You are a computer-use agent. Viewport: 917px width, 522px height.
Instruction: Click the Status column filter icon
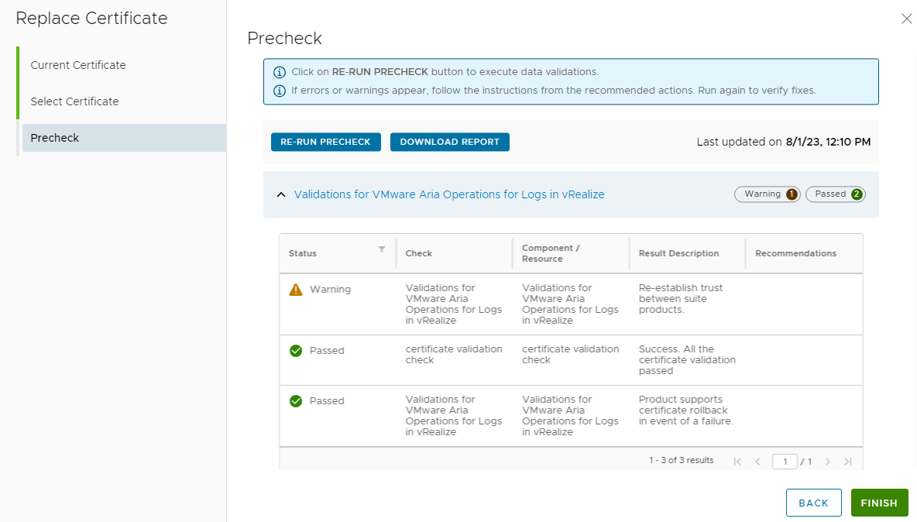pyautogui.click(x=381, y=249)
